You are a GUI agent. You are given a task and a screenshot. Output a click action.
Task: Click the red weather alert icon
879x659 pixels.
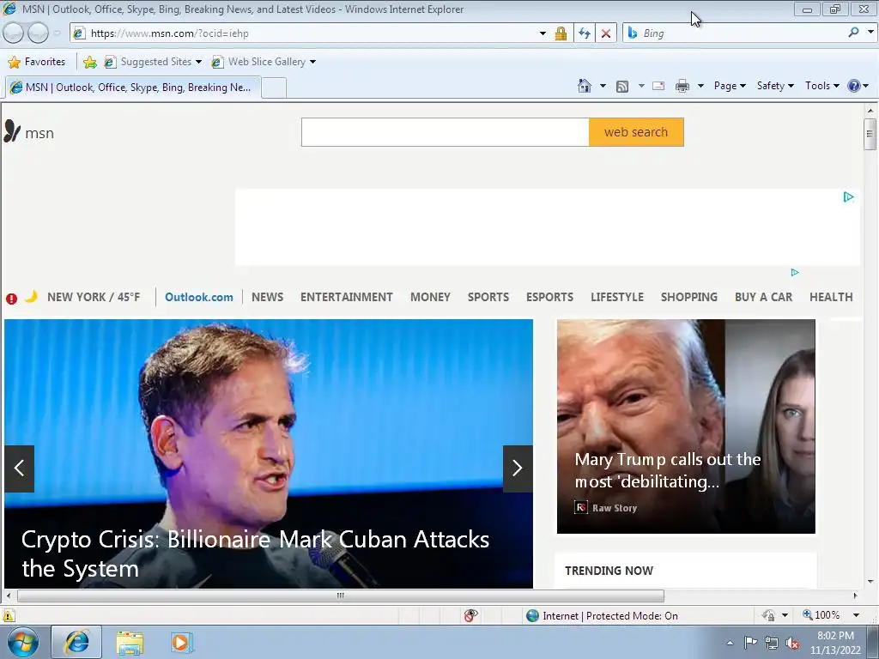(11, 299)
